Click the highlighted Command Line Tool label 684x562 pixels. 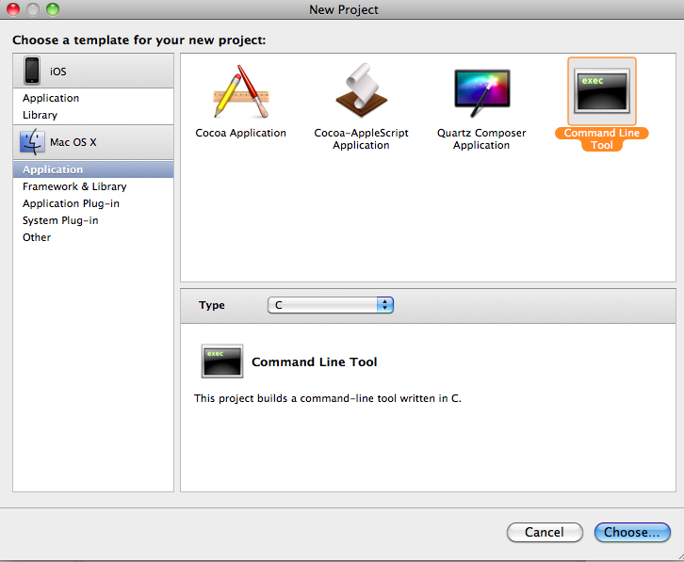[x=602, y=139]
